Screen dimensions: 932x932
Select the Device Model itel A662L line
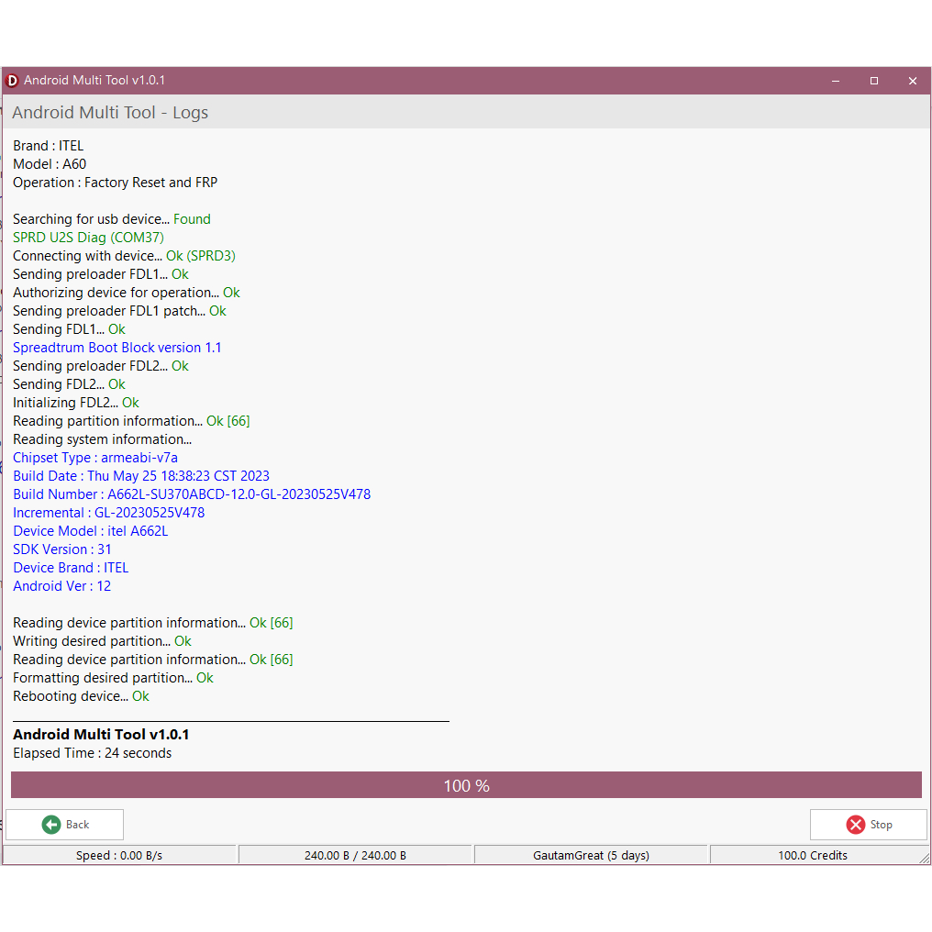pyautogui.click(x=90, y=531)
